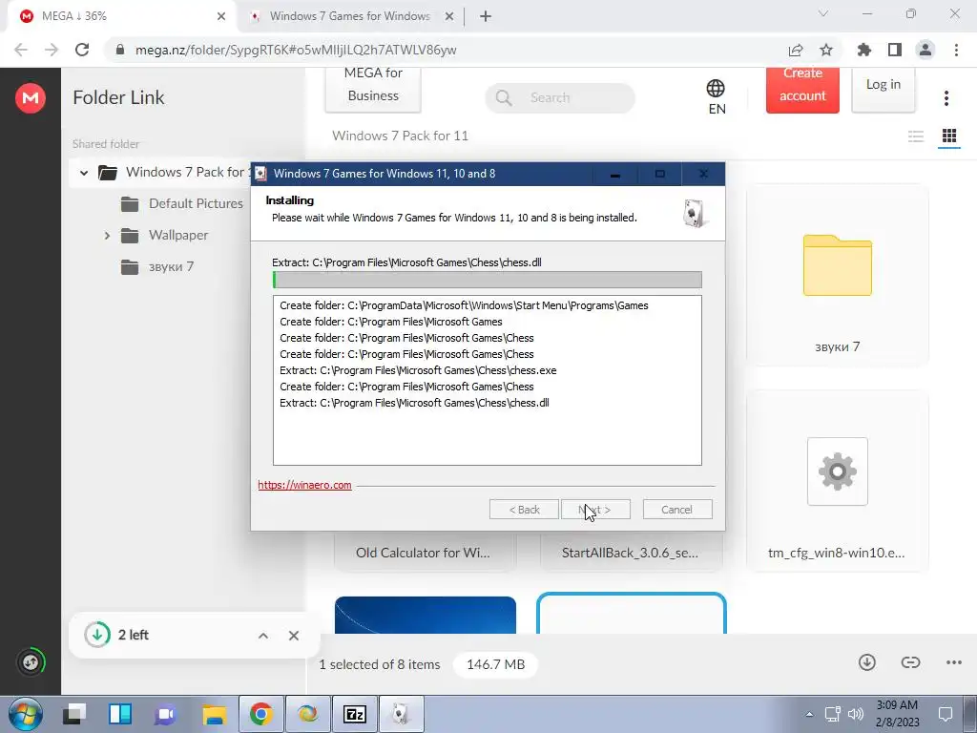Open the MEGA language selector EN
Screen dimensions: 977x733
[716, 97]
